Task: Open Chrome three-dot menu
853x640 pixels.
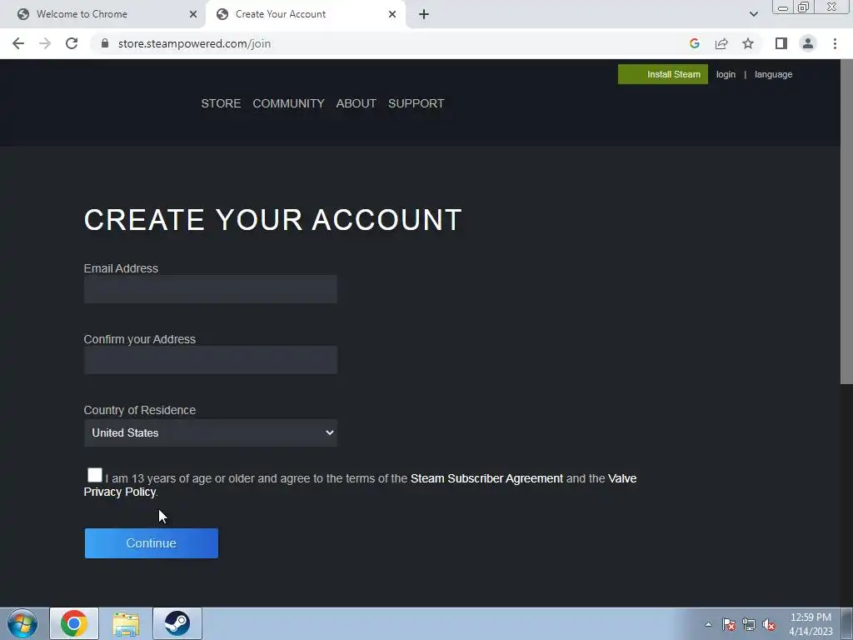Action: (835, 43)
